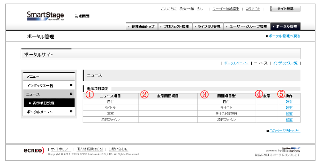The height and width of the screenshot is (164, 324).
Task: Open インデックス一覧 breadcrumb link
Action: tap(285, 63)
